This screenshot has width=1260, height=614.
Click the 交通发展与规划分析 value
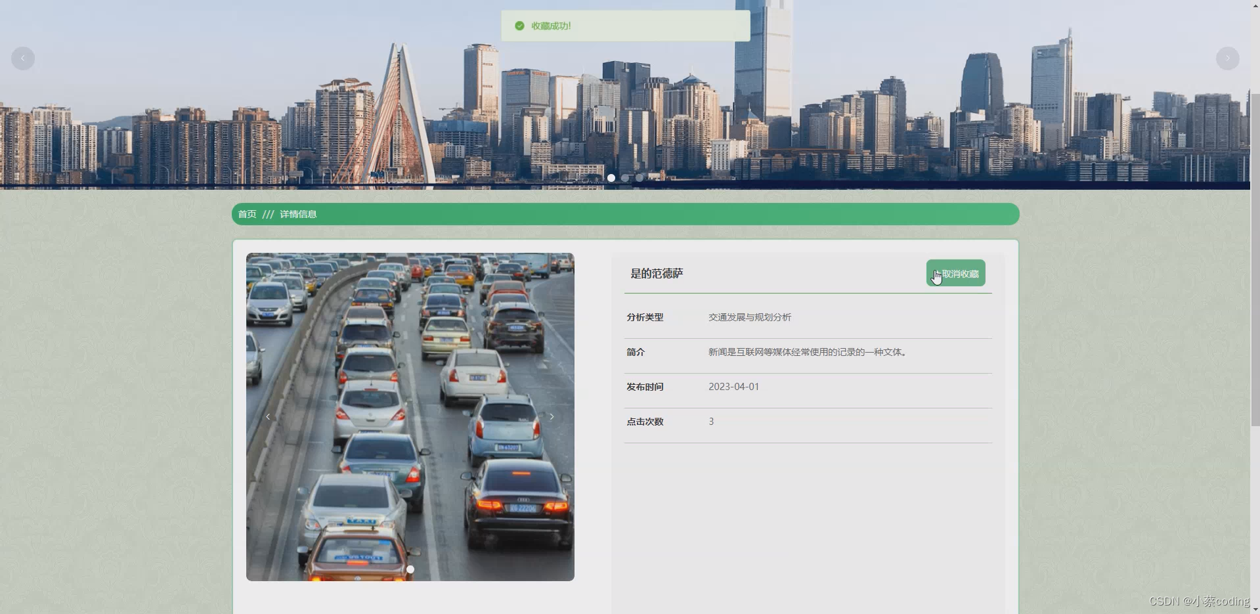click(750, 317)
